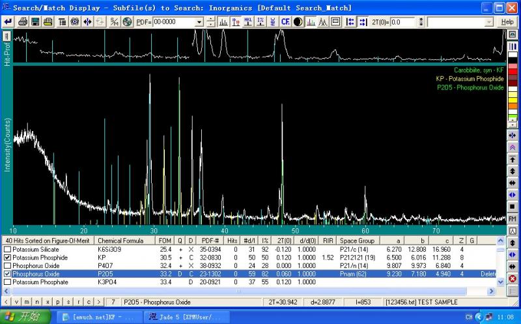Image resolution: width=521 pixels, height=324 pixels.
Task: Switch to emuch.net taskbar window
Action: coord(98,317)
